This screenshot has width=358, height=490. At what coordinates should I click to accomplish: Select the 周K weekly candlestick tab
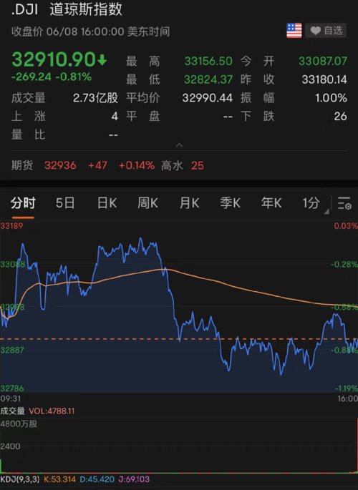pos(147,203)
